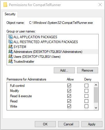Image resolution: width=105 pixels, height=130 pixels.
Task: Click the SYSTEM group icon
Action: pos(11,47)
